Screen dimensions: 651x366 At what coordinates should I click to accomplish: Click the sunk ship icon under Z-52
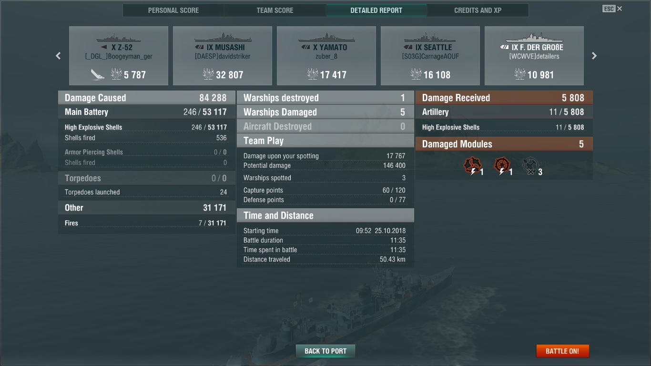point(98,74)
